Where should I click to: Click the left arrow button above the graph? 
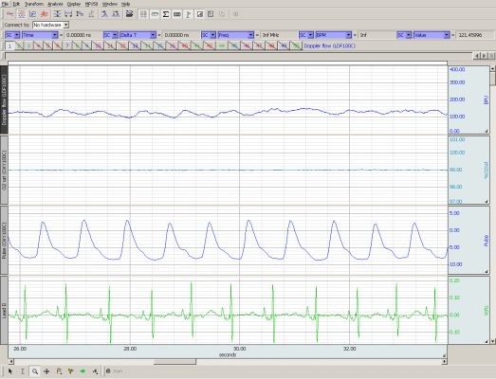coord(477,56)
